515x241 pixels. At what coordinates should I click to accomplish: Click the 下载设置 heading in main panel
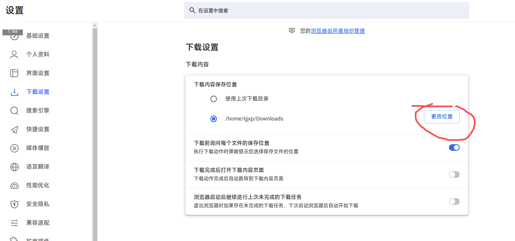[x=202, y=47]
